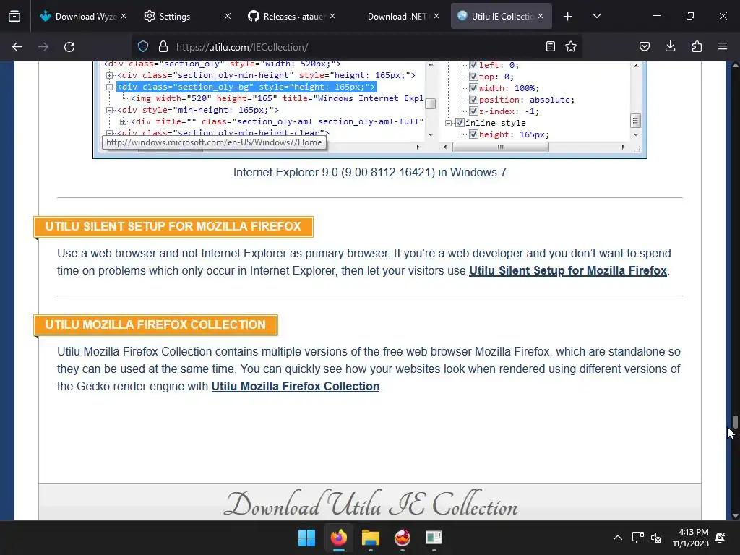This screenshot has height=555, width=740.
Task: Open Windows Start menu
Action: coord(306,538)
